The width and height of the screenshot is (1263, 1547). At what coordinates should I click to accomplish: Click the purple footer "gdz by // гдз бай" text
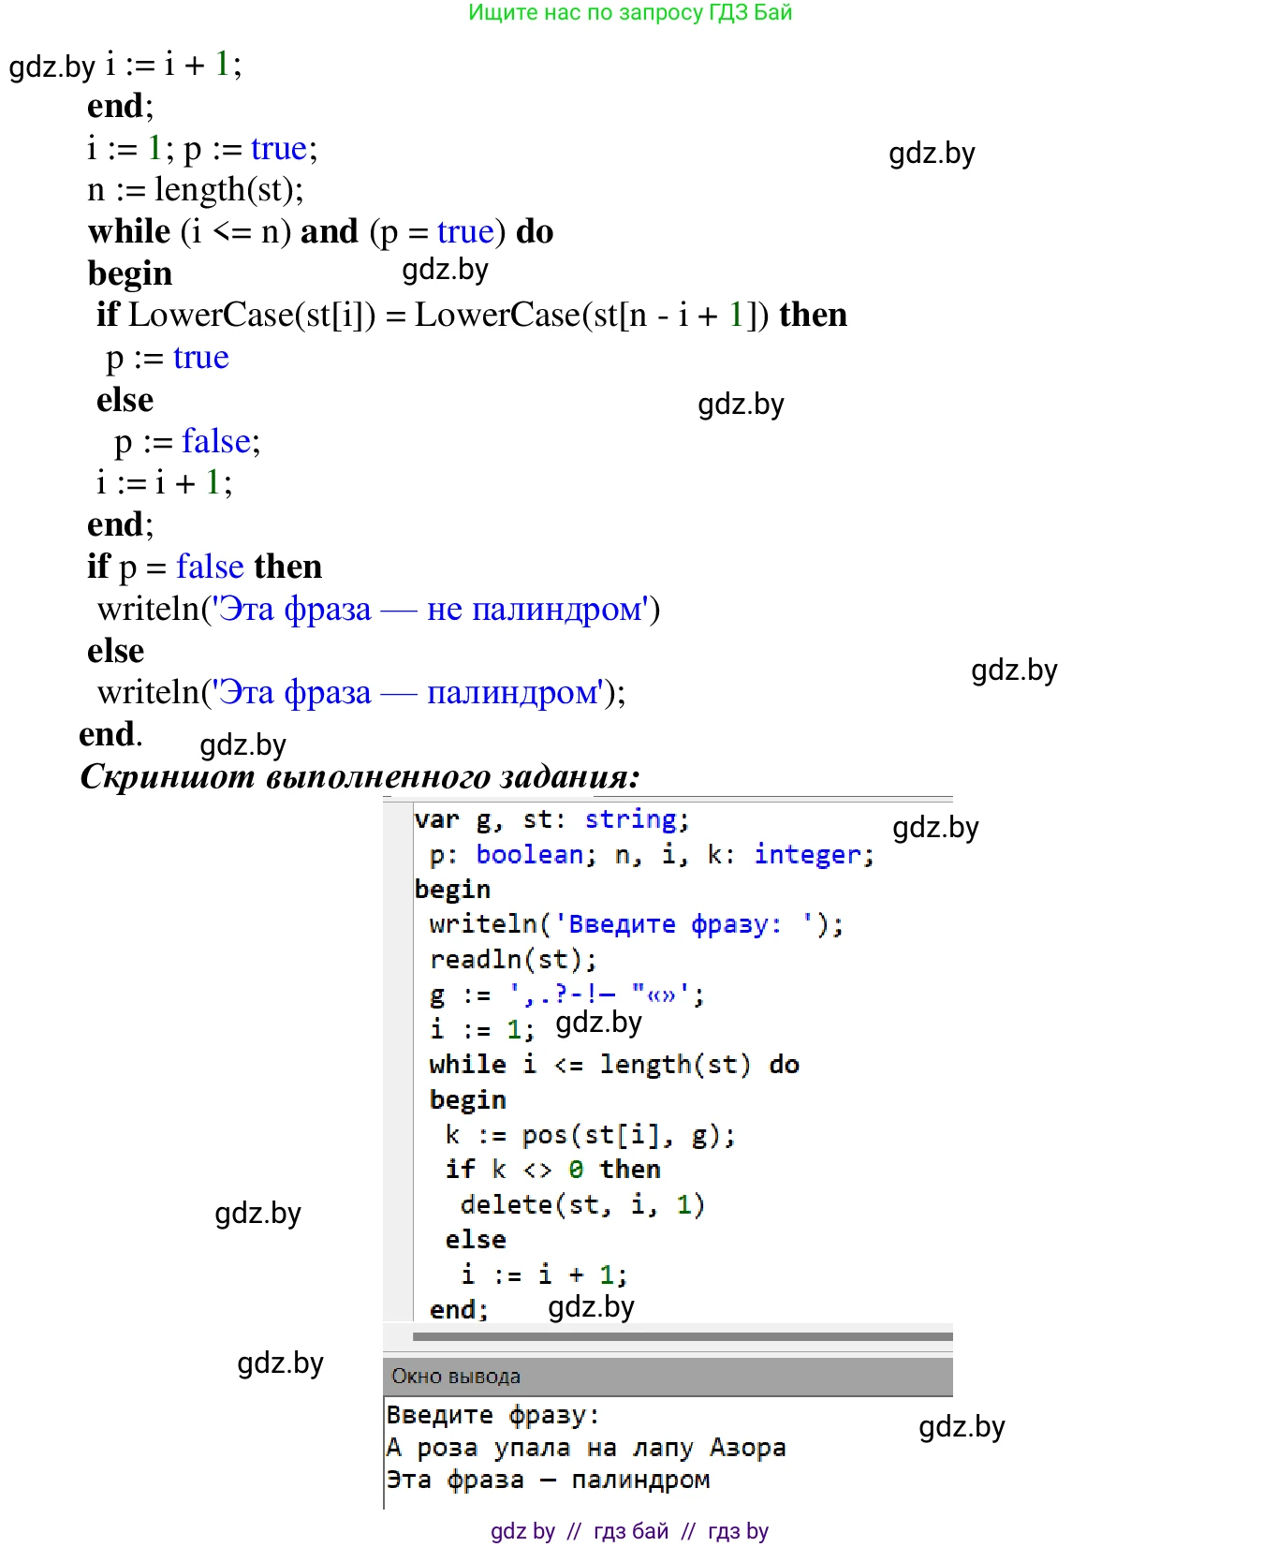point(629,1530)
